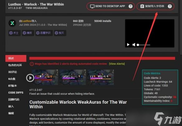182x126 pixels.
Task: Click the View Alerts link
Action: coord(117,64)
